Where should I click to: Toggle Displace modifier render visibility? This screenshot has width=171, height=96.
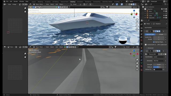(160, 51)
